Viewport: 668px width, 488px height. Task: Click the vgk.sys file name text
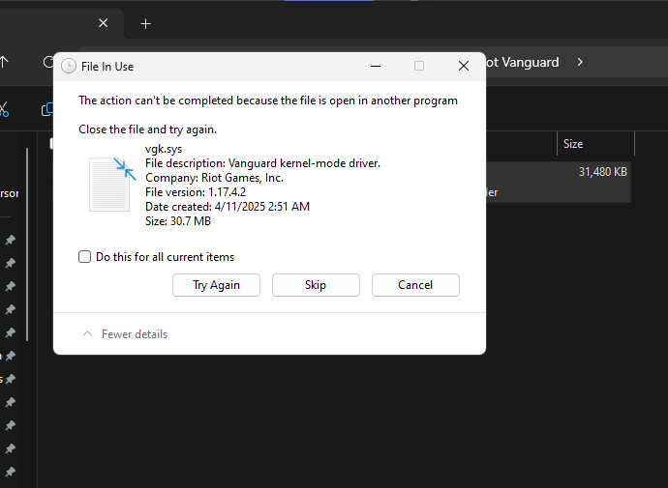[164, 149]
